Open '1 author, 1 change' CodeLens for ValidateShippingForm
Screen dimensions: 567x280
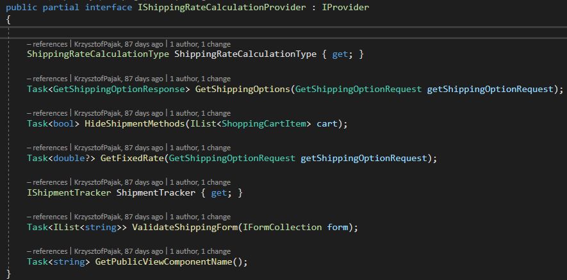(200, 217)
